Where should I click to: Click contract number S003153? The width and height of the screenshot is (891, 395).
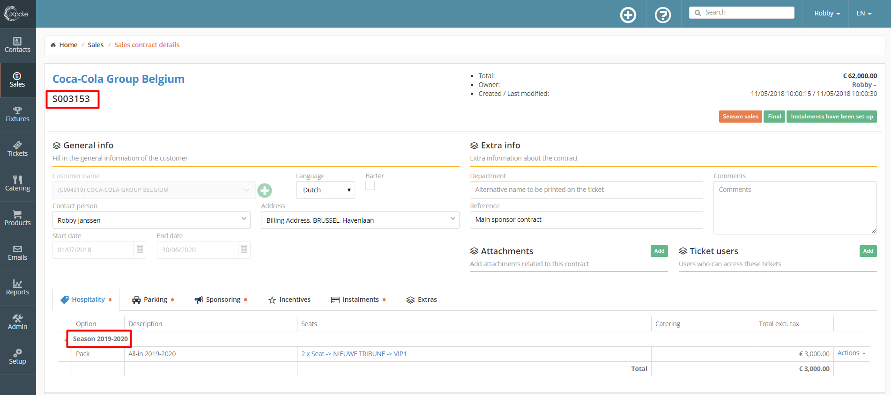[71, 99]
